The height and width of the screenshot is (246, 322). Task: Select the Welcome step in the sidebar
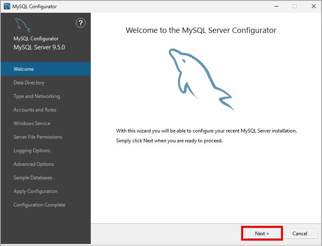click(24, 69)
